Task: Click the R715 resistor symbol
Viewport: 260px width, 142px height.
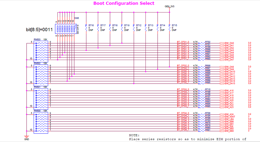Action: 169,28
